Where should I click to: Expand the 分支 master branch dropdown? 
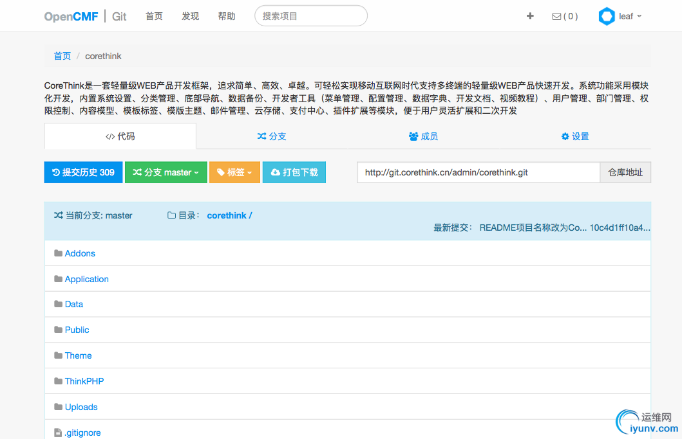point(166,172)
